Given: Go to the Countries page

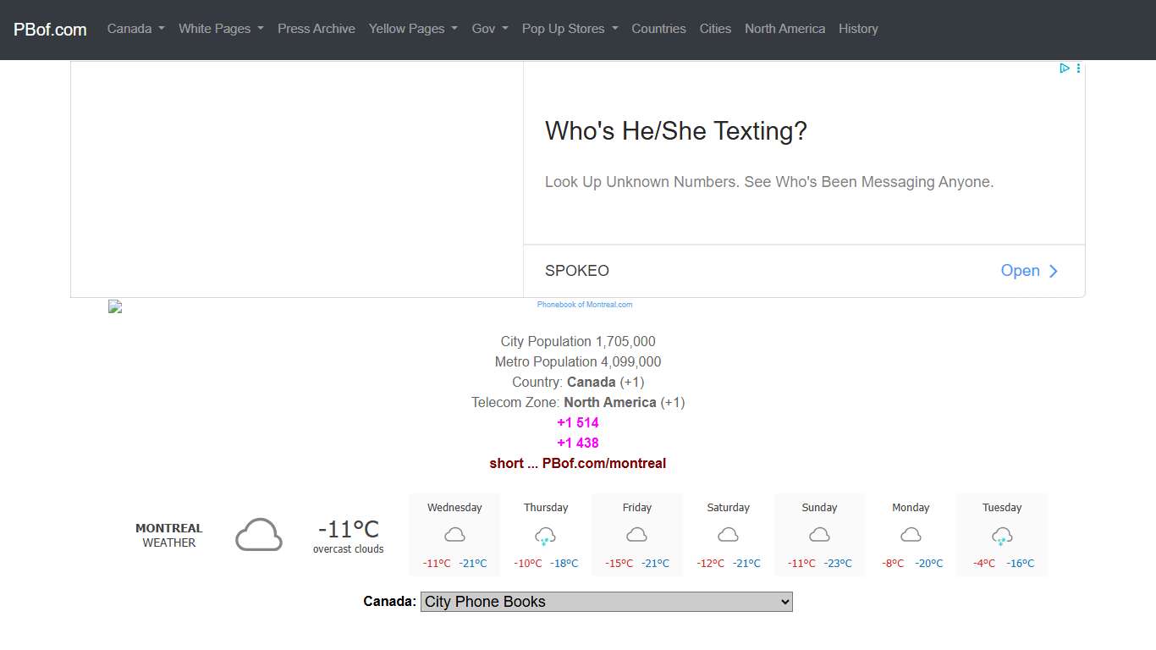Looking at the screenshot, I should tap(658, 29).
